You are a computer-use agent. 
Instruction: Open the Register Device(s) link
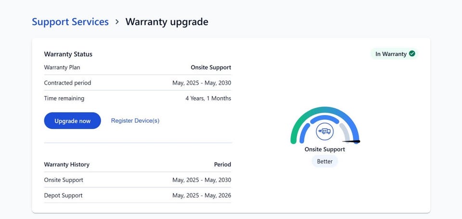pos(135,121)
